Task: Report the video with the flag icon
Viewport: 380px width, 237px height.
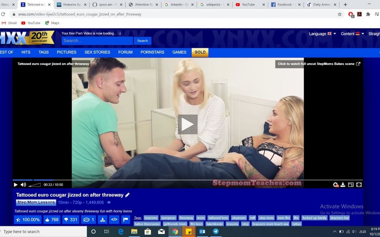Action: [126, 220]
